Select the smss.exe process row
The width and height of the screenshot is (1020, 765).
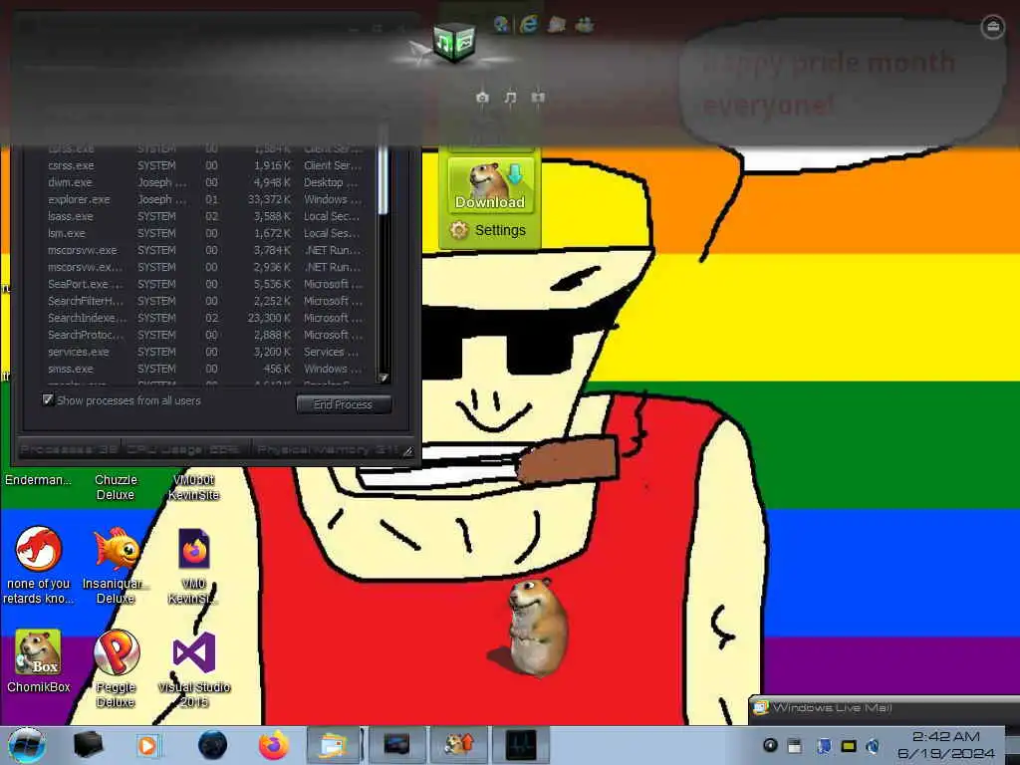coord(205,369)
